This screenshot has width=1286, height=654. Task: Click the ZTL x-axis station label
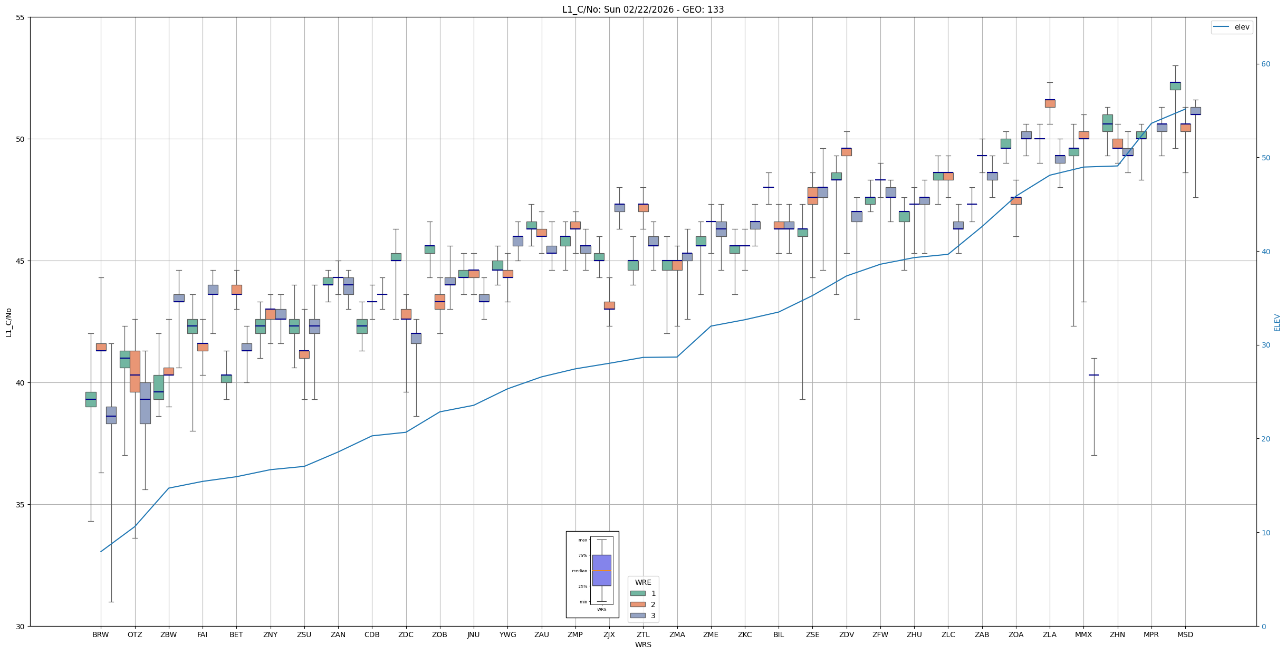642,634
